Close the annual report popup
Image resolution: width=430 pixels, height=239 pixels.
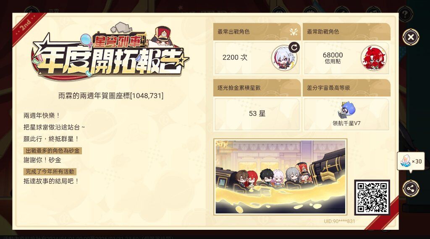411,37
